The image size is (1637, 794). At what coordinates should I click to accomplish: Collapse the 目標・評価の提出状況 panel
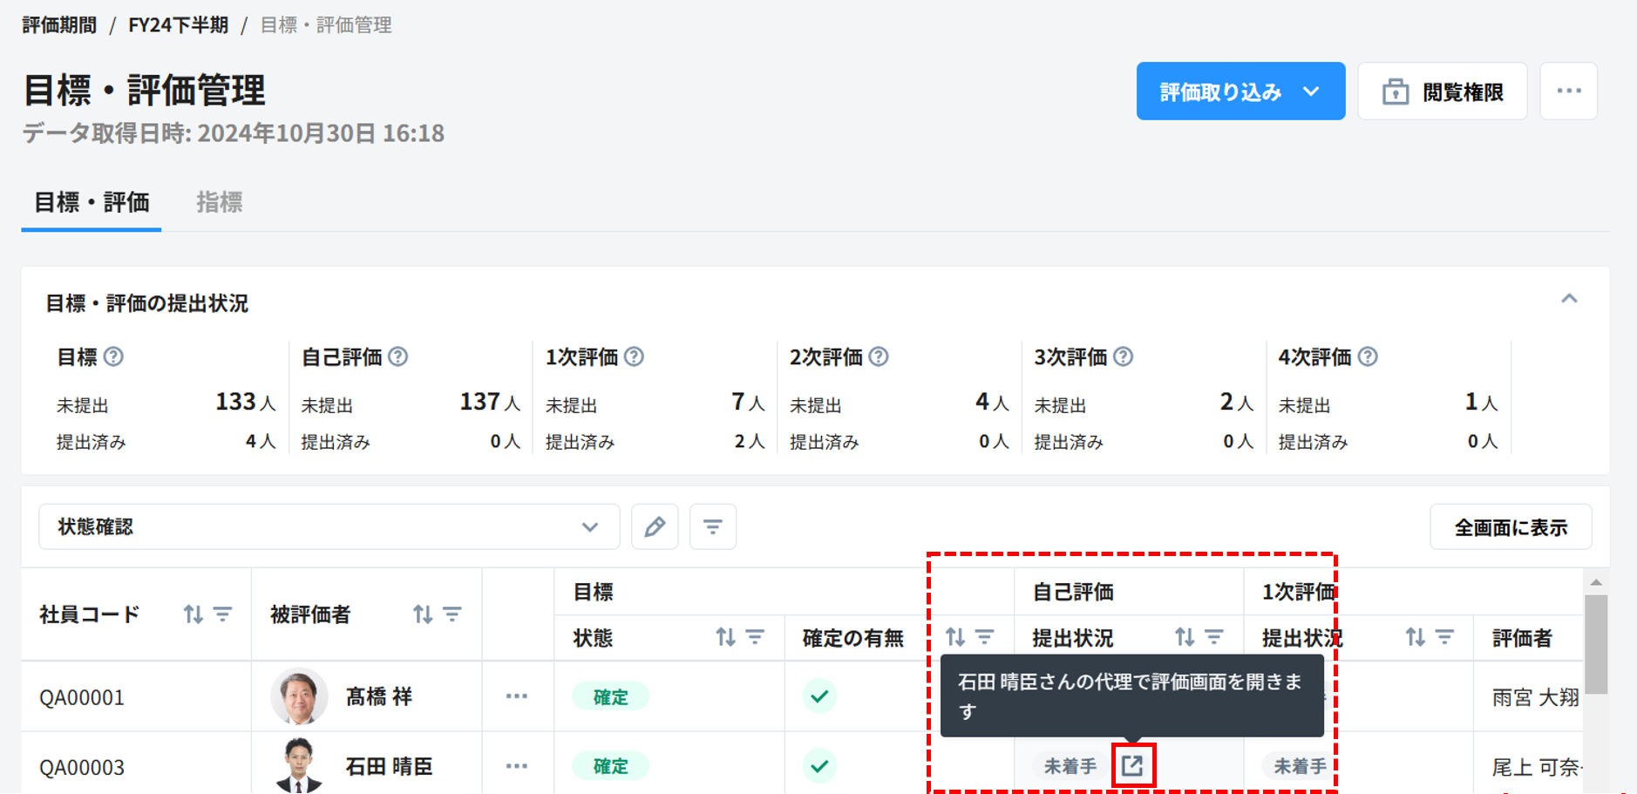pyautogui.click(x=1569, y=299)
